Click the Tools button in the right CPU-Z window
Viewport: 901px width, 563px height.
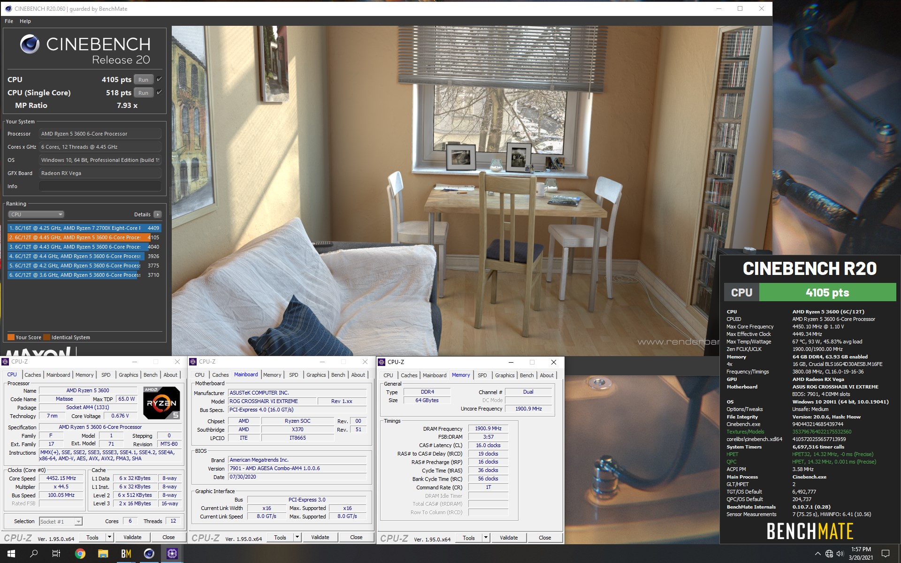[469, 538]
